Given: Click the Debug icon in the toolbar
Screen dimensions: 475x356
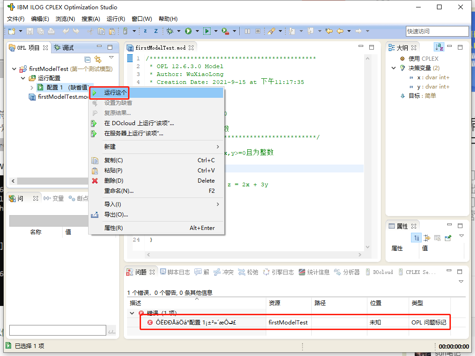Looking at the screenshot, I should [171, 31].
